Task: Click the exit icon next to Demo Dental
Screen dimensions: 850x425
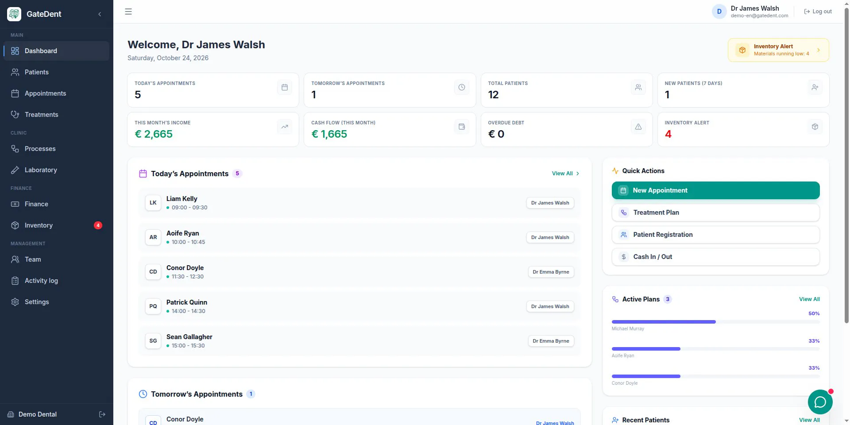Action: (102, 414)
